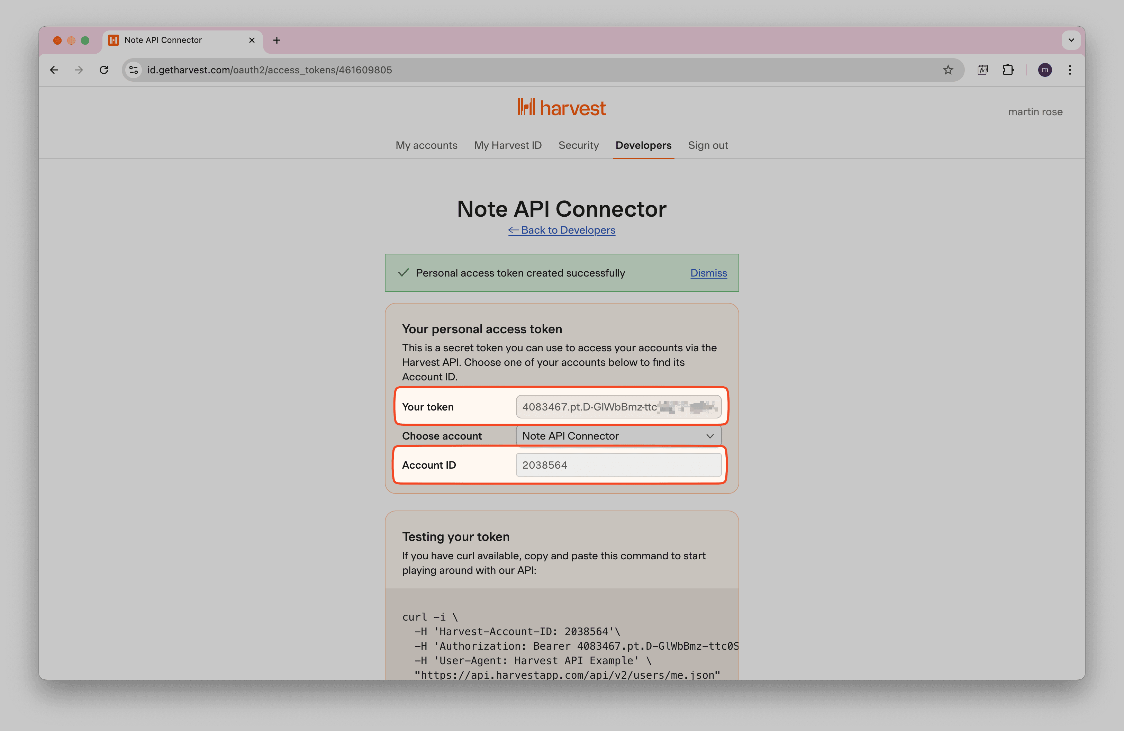Open the Chrome profile avatar

[x=1045, y=70]
